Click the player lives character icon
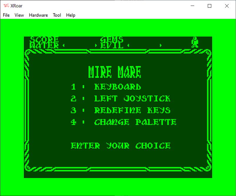Screen dimensions: 236x196 point(195,42)
